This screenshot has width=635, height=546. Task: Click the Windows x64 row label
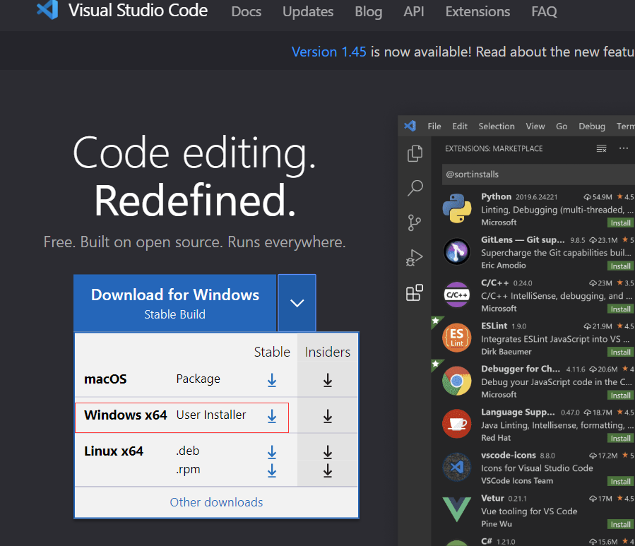(x=126, y=415)
